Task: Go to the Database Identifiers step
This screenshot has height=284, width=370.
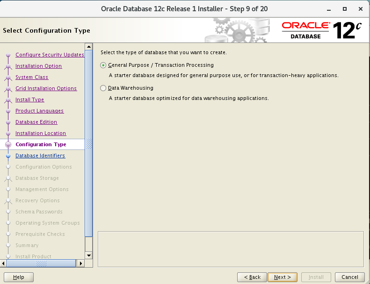Action: tap(40, 156)
